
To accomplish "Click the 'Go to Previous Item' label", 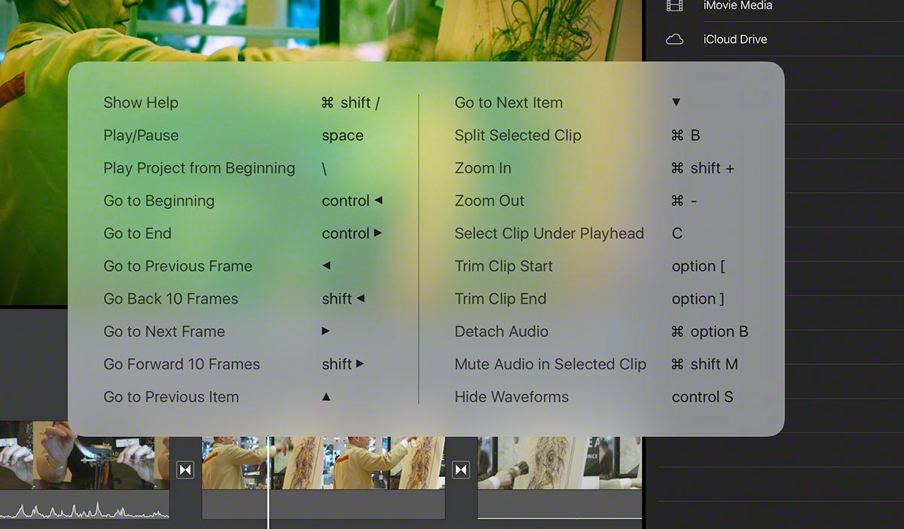I will tap(171, 397).
